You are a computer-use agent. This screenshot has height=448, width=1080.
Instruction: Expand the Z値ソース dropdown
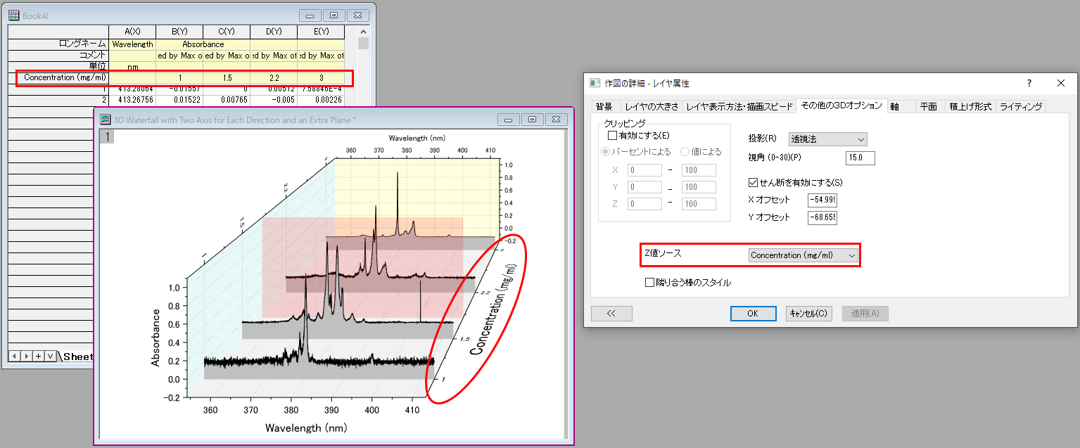click(x=803, y=255)
